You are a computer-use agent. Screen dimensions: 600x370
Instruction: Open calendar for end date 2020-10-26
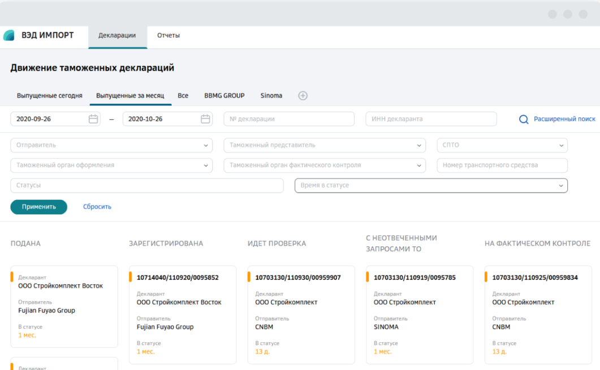(x=205, y=119)
